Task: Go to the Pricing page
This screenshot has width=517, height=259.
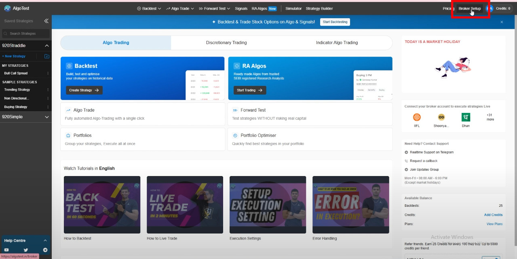Action: click(448, 8)
